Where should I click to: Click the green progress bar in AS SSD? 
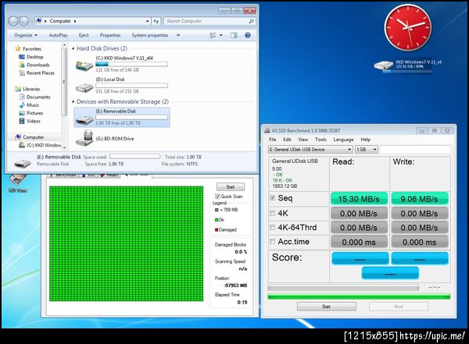pyautogui.click(x=359, y=296)
